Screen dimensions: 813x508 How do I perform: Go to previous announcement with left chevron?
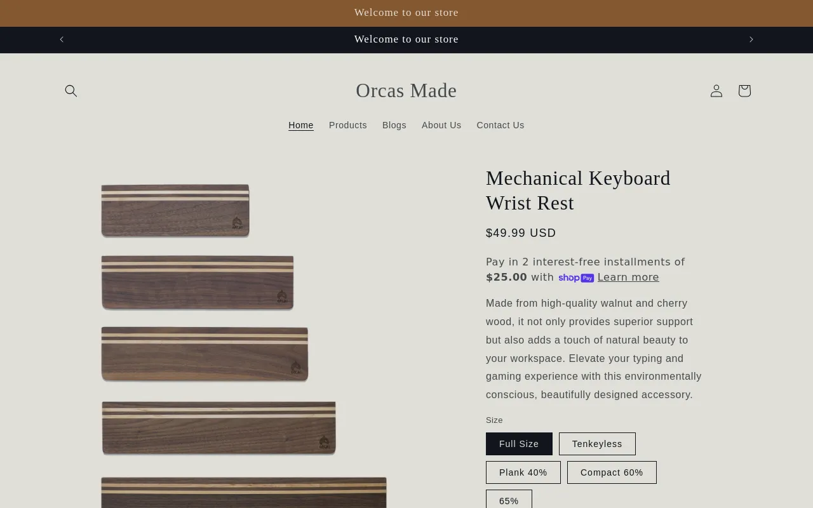62,39
